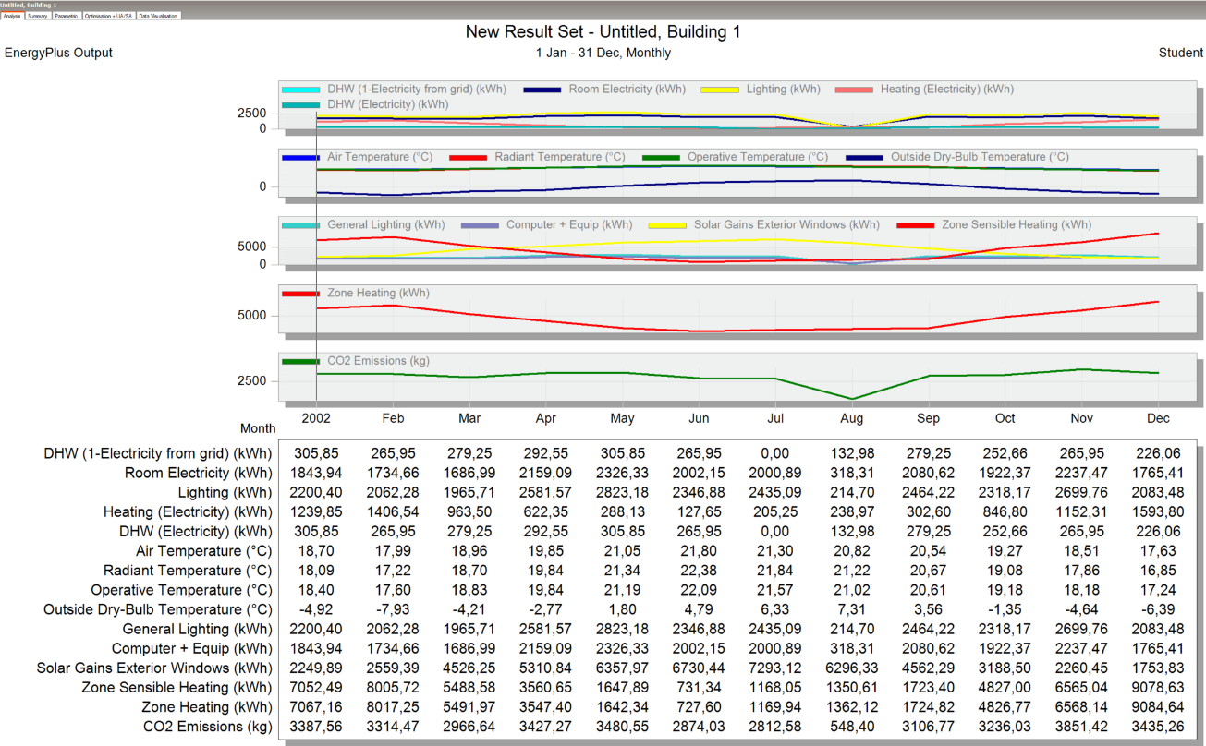Viewport: 1206px width, 746px height.
Task: Click the Outside Dry-Bulb Temperature table row label
Action: coord(158,609)
